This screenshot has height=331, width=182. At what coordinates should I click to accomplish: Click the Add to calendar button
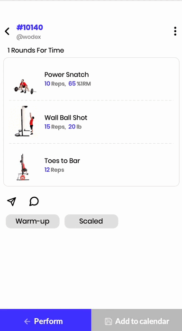(x=137, y=320)
